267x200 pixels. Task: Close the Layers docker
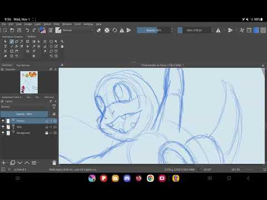pyautogui.click(x=56, y=101)
